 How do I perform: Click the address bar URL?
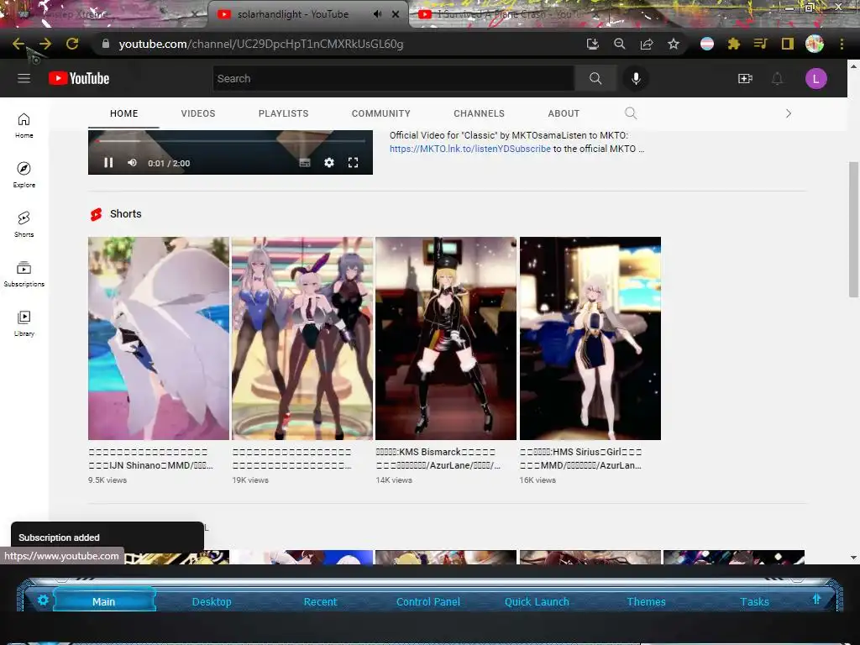point(261,44)
